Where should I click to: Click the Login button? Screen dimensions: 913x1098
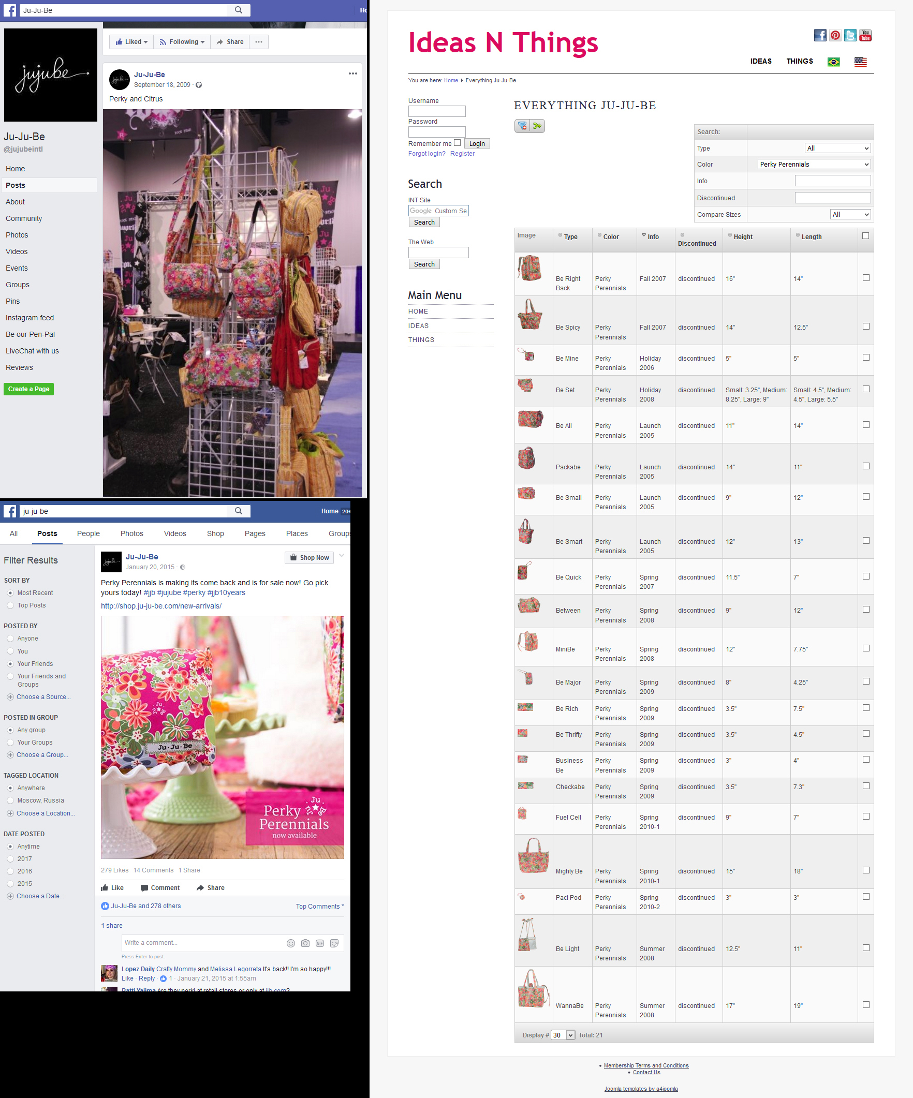coord(477,144)
